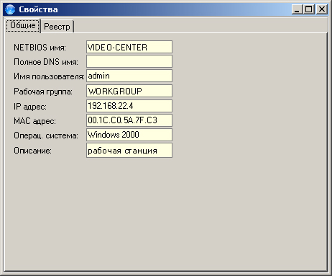Click the Имя пользователя label
Image resolution: width=332 pixels, height=276 pixels.
point(49,76)
